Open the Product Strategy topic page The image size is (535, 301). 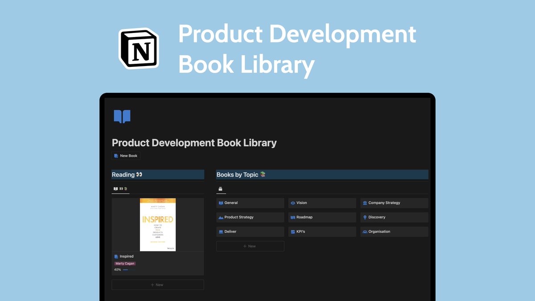(x=250, y=217)
